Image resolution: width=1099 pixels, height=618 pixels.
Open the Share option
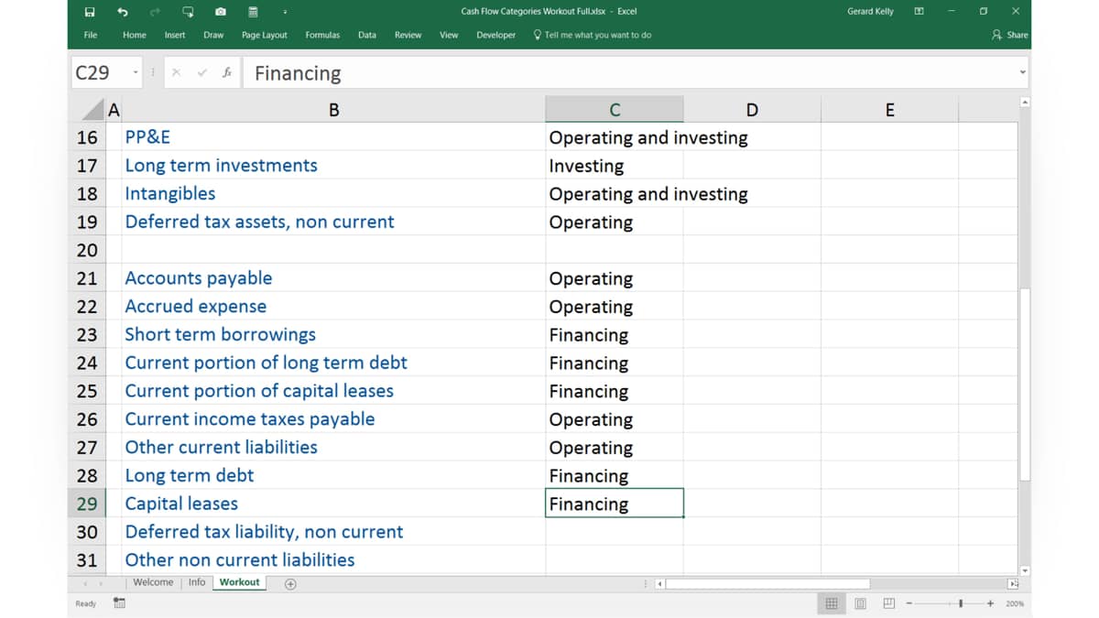[x=1010, y=35]
